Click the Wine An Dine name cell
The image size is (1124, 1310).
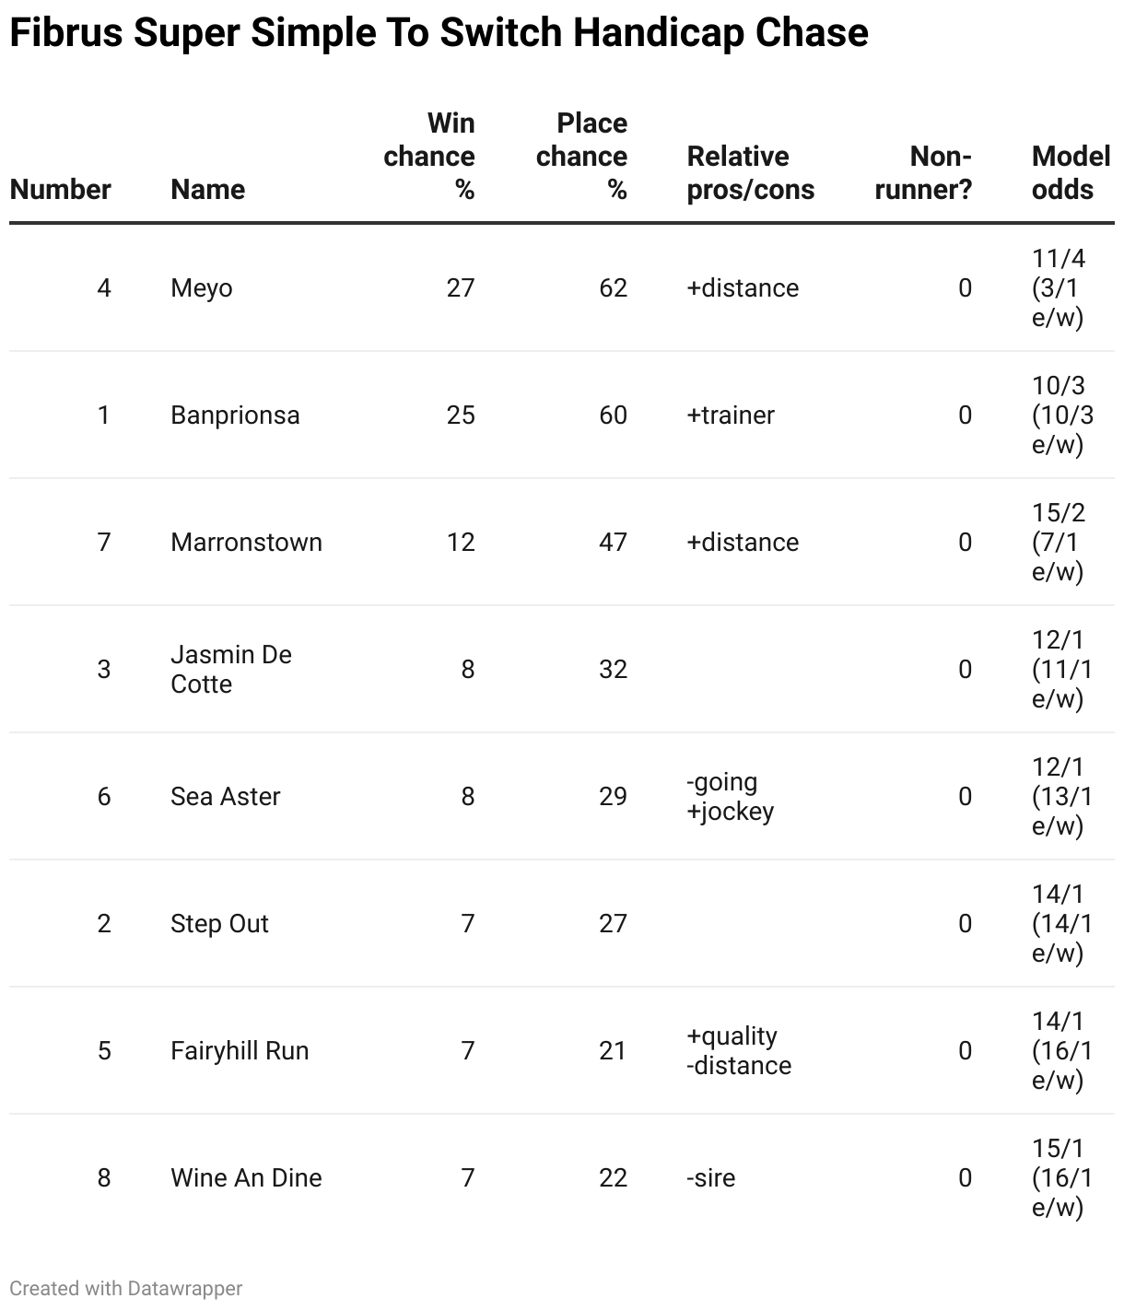pyautogui.click(x=246, y=1178)
